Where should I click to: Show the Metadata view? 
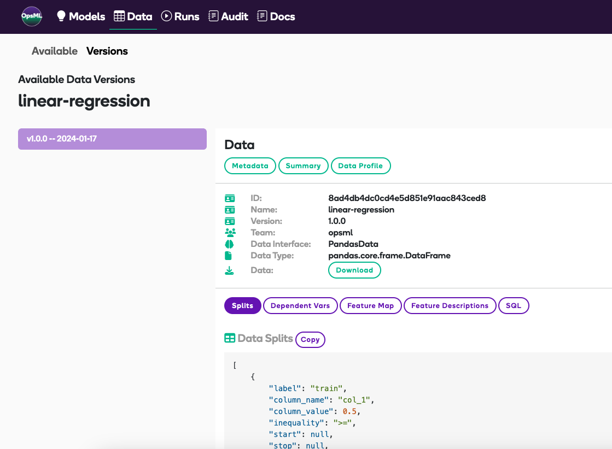pyautogui.click(x=250, y=166)
